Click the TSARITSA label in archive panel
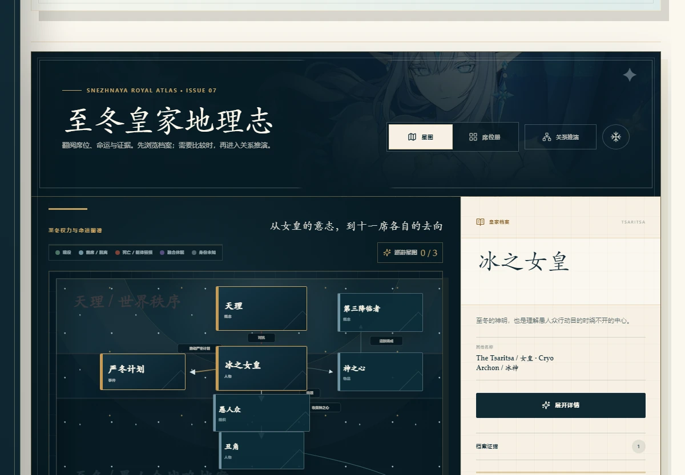The height and width of the screenshot is (475, 685). pos(634,222)
